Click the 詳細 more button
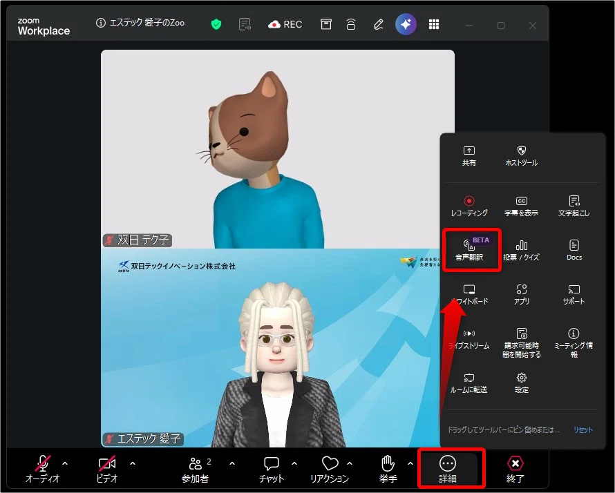The width and height of the screenshot is (615, 493). point(448,470)
